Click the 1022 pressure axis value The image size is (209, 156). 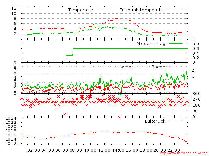click(11, 123)
